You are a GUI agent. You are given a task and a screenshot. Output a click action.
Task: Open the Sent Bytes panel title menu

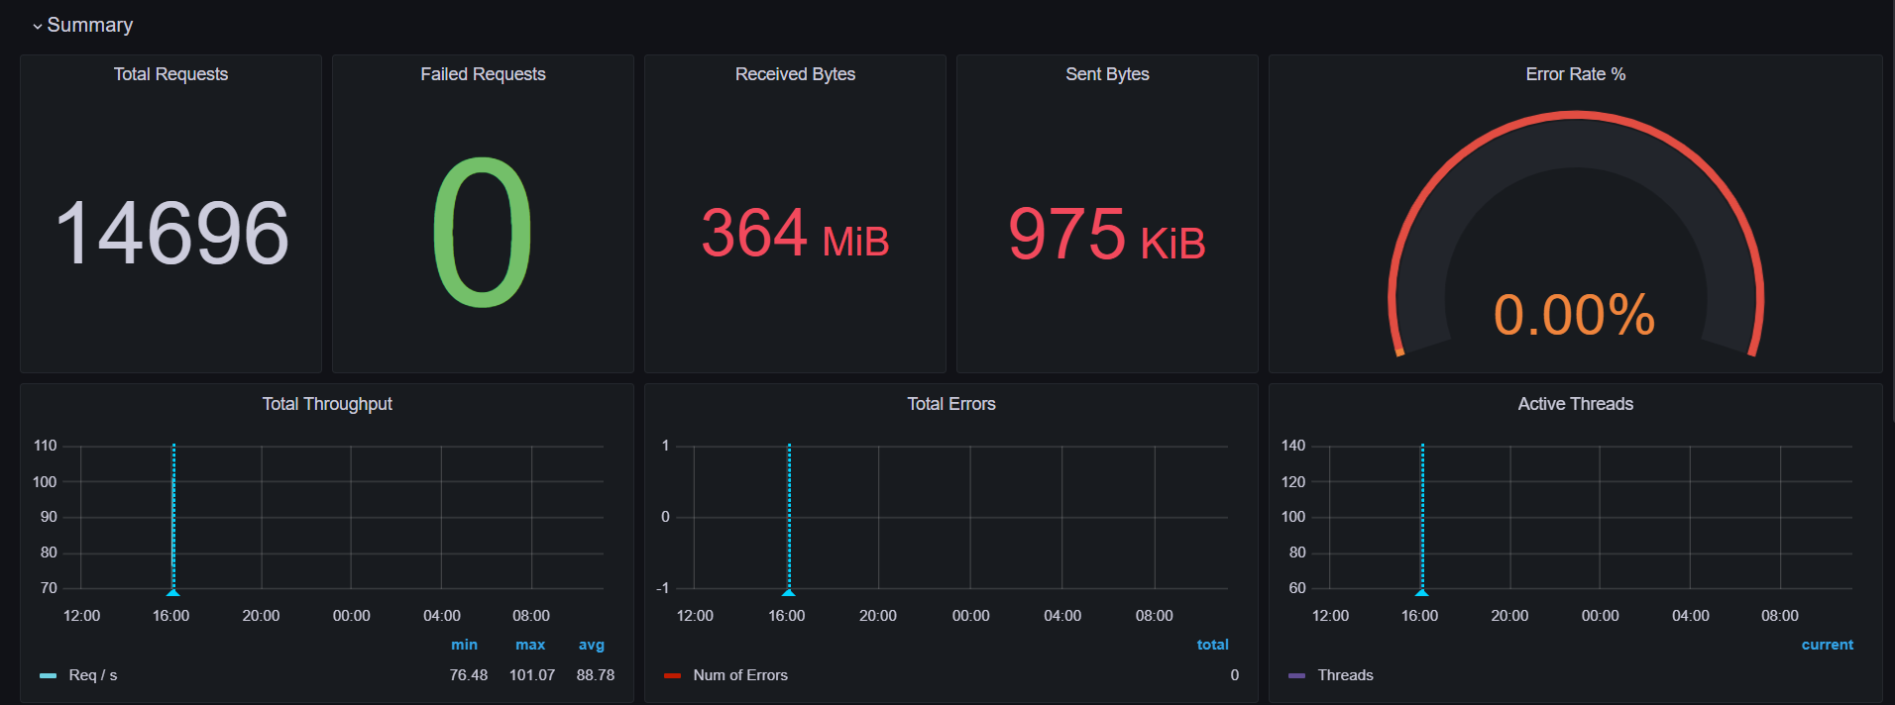point(1107,74)
